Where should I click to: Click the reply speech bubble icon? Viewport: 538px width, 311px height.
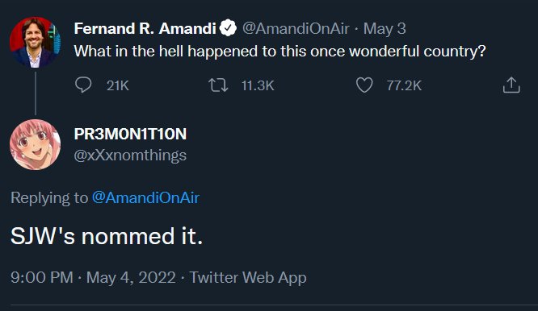(x=83, y=85)
